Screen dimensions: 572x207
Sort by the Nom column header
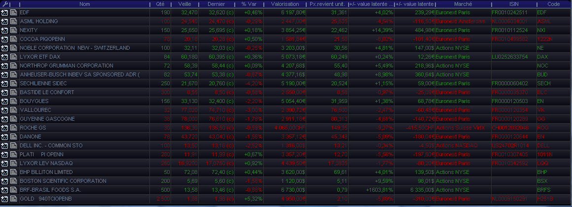click(85, 4)
